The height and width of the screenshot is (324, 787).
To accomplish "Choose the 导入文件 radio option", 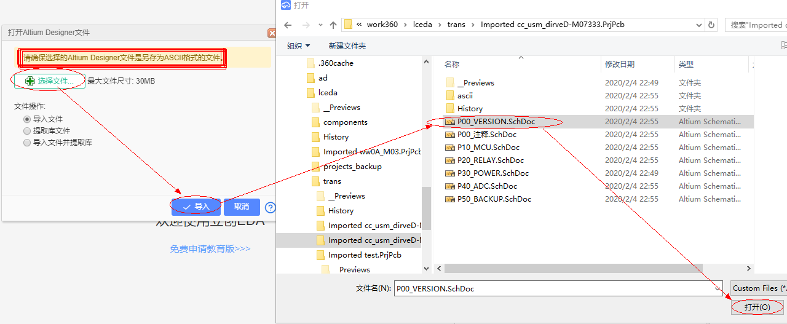I will click(27, 119).
